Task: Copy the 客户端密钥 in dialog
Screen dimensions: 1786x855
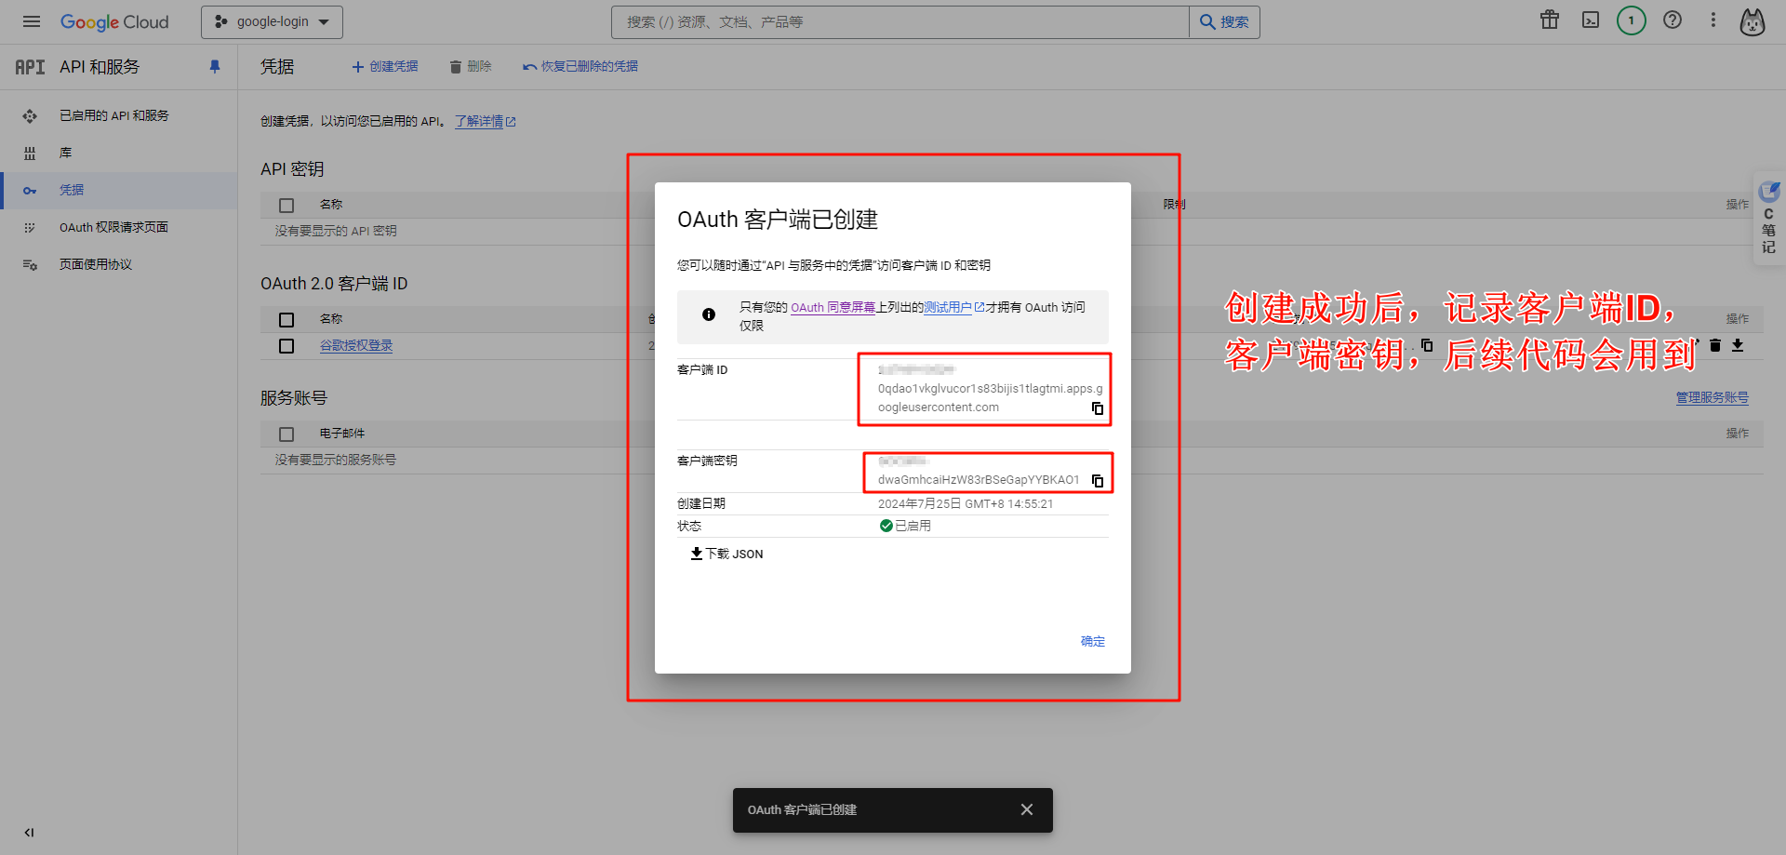Action: click(x=1098, y=481)
